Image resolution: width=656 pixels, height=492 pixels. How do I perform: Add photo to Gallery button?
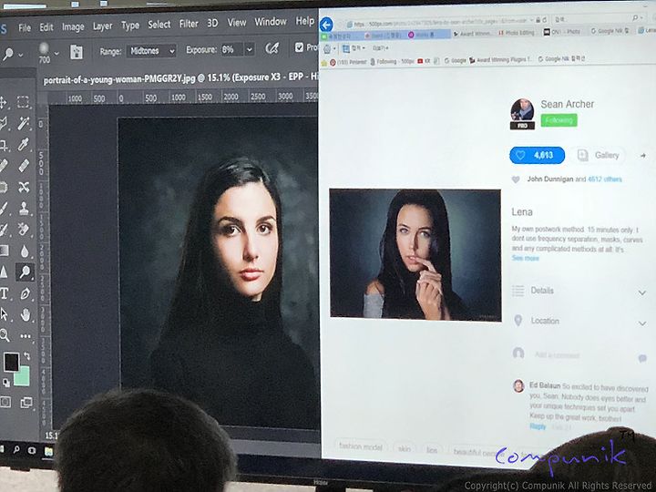[599, 155]
